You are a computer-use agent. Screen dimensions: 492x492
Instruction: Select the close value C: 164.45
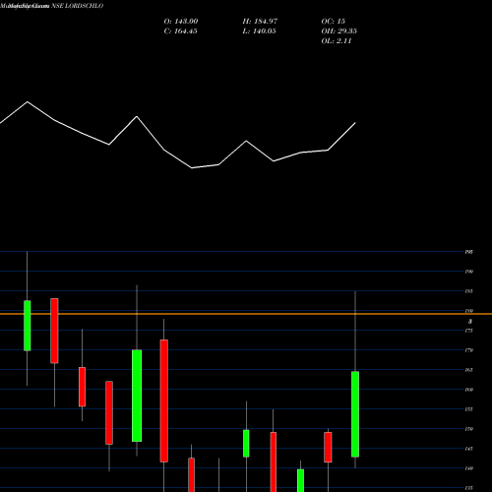click(180, 31)
